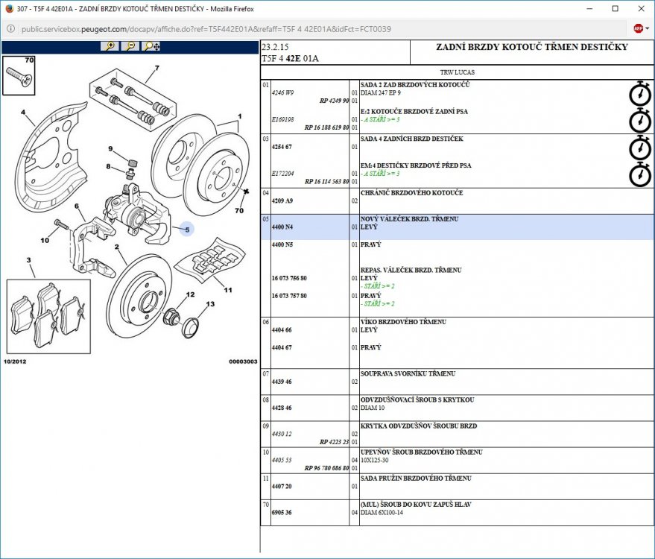Select callout number 13 on the diagram

[x=210, y=304]
